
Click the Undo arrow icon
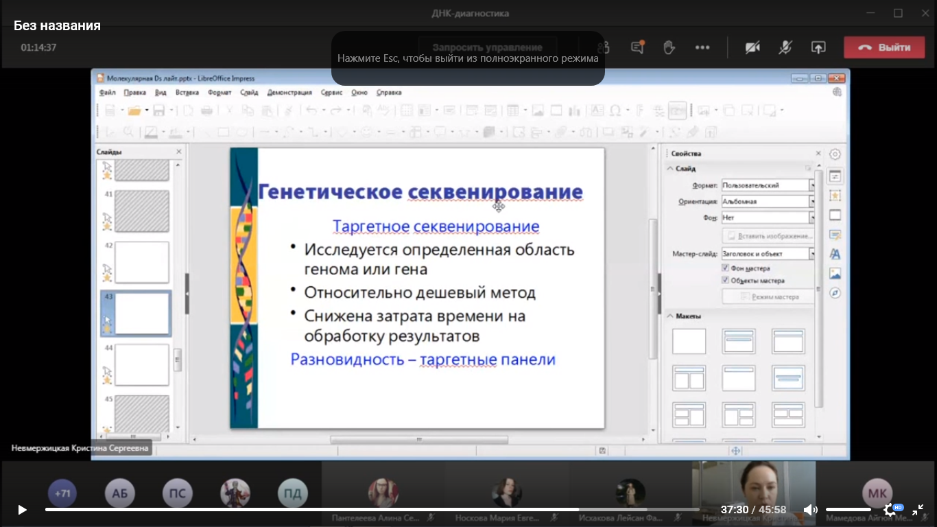click(311, 110)
